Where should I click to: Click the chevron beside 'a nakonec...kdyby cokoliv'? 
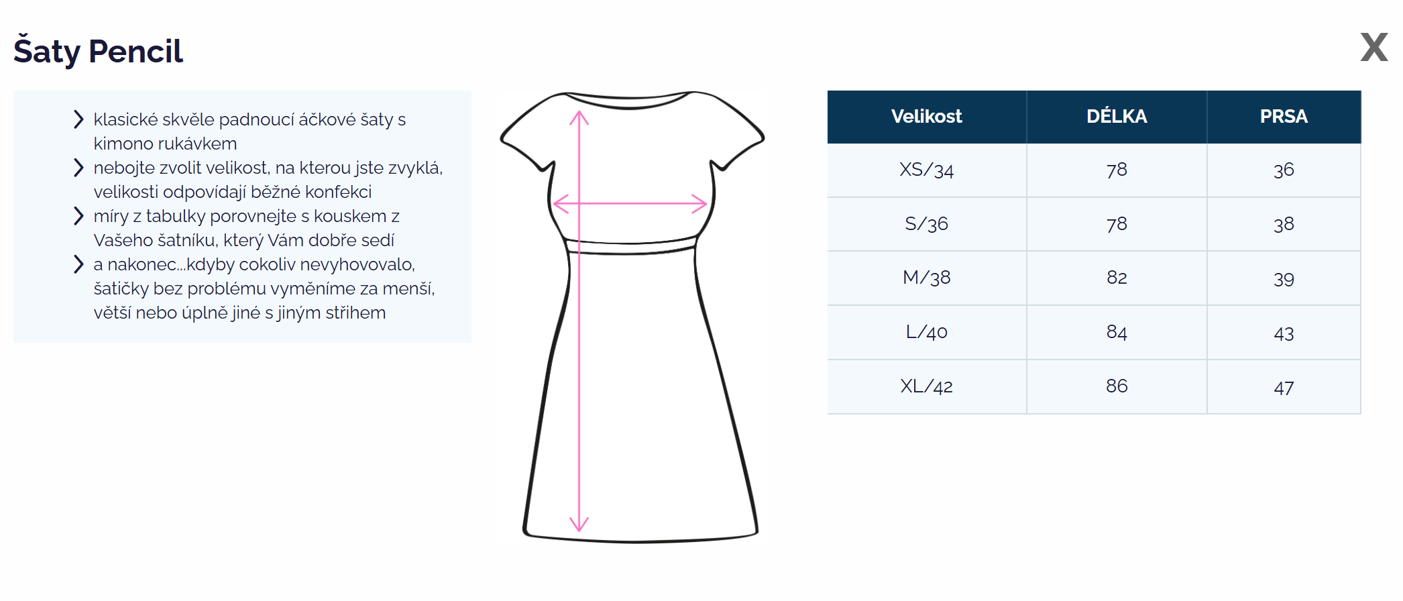78,264
